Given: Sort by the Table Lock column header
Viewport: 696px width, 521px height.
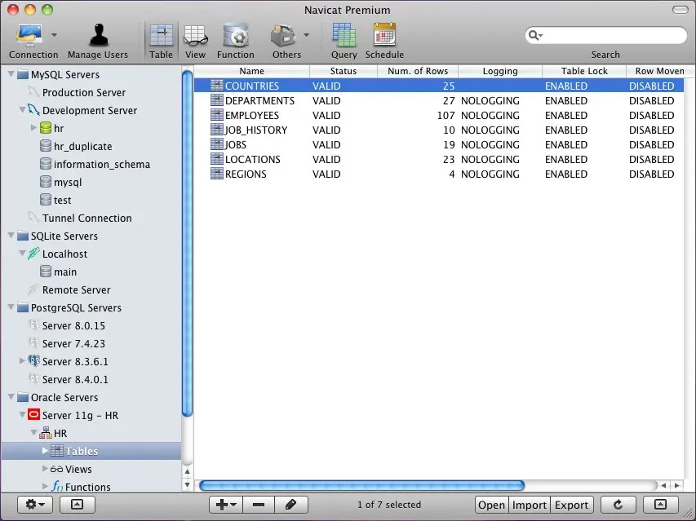Looking at the screenshot, I should coord(584,71).
